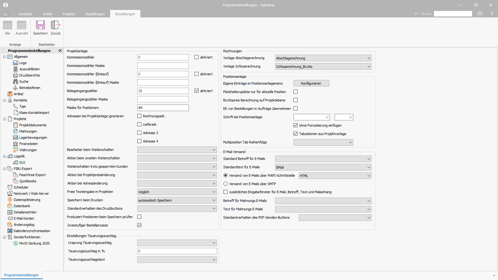Click the Zurück exit icon
Image resolution: width=498 pixels, height=280 pixels.
coord(55,25)
